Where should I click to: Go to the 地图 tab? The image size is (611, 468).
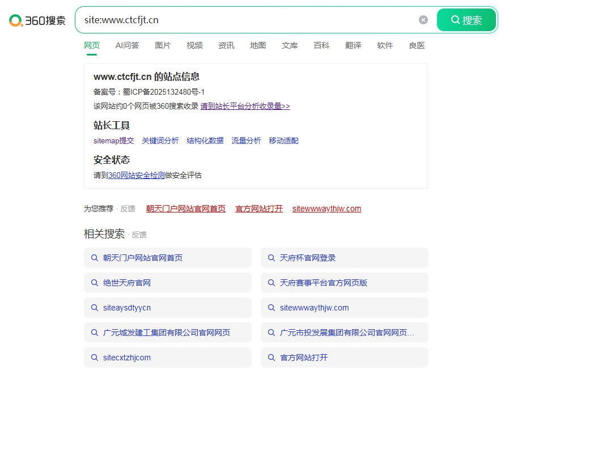pyautogui.click(x=258, y=45)
